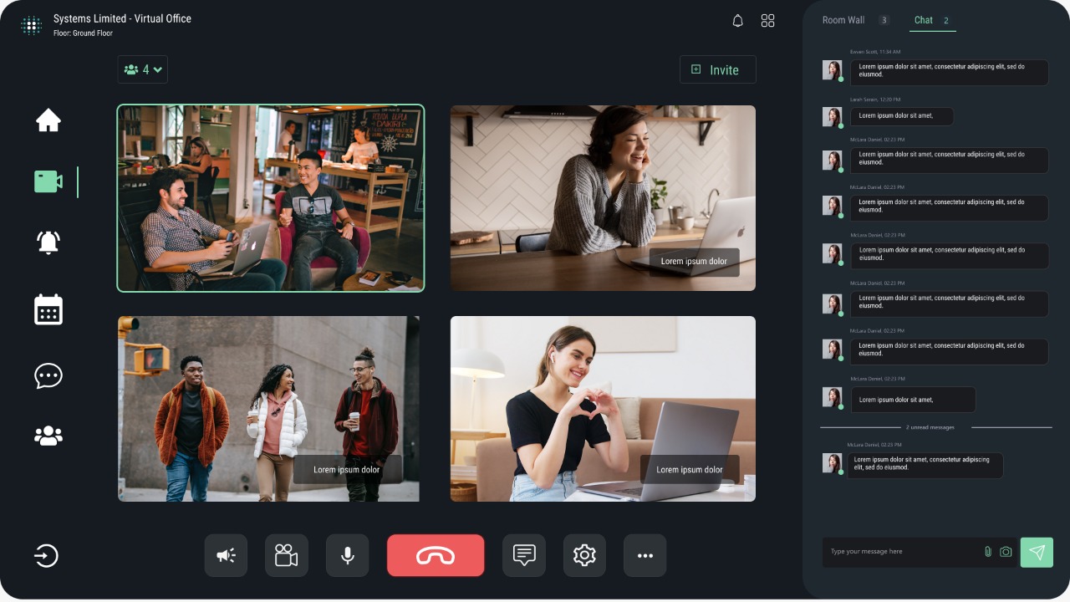Toggle the microphone mute button
This screenshot has height=602, width=1070.
coord(347,556)
